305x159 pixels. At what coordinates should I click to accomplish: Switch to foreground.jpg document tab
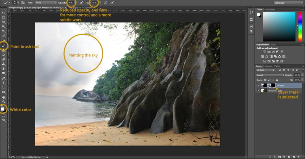pos(35,7)
